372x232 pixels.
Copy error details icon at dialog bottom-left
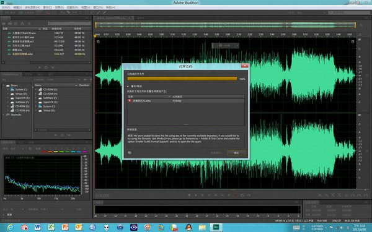(x=130, y=153)
